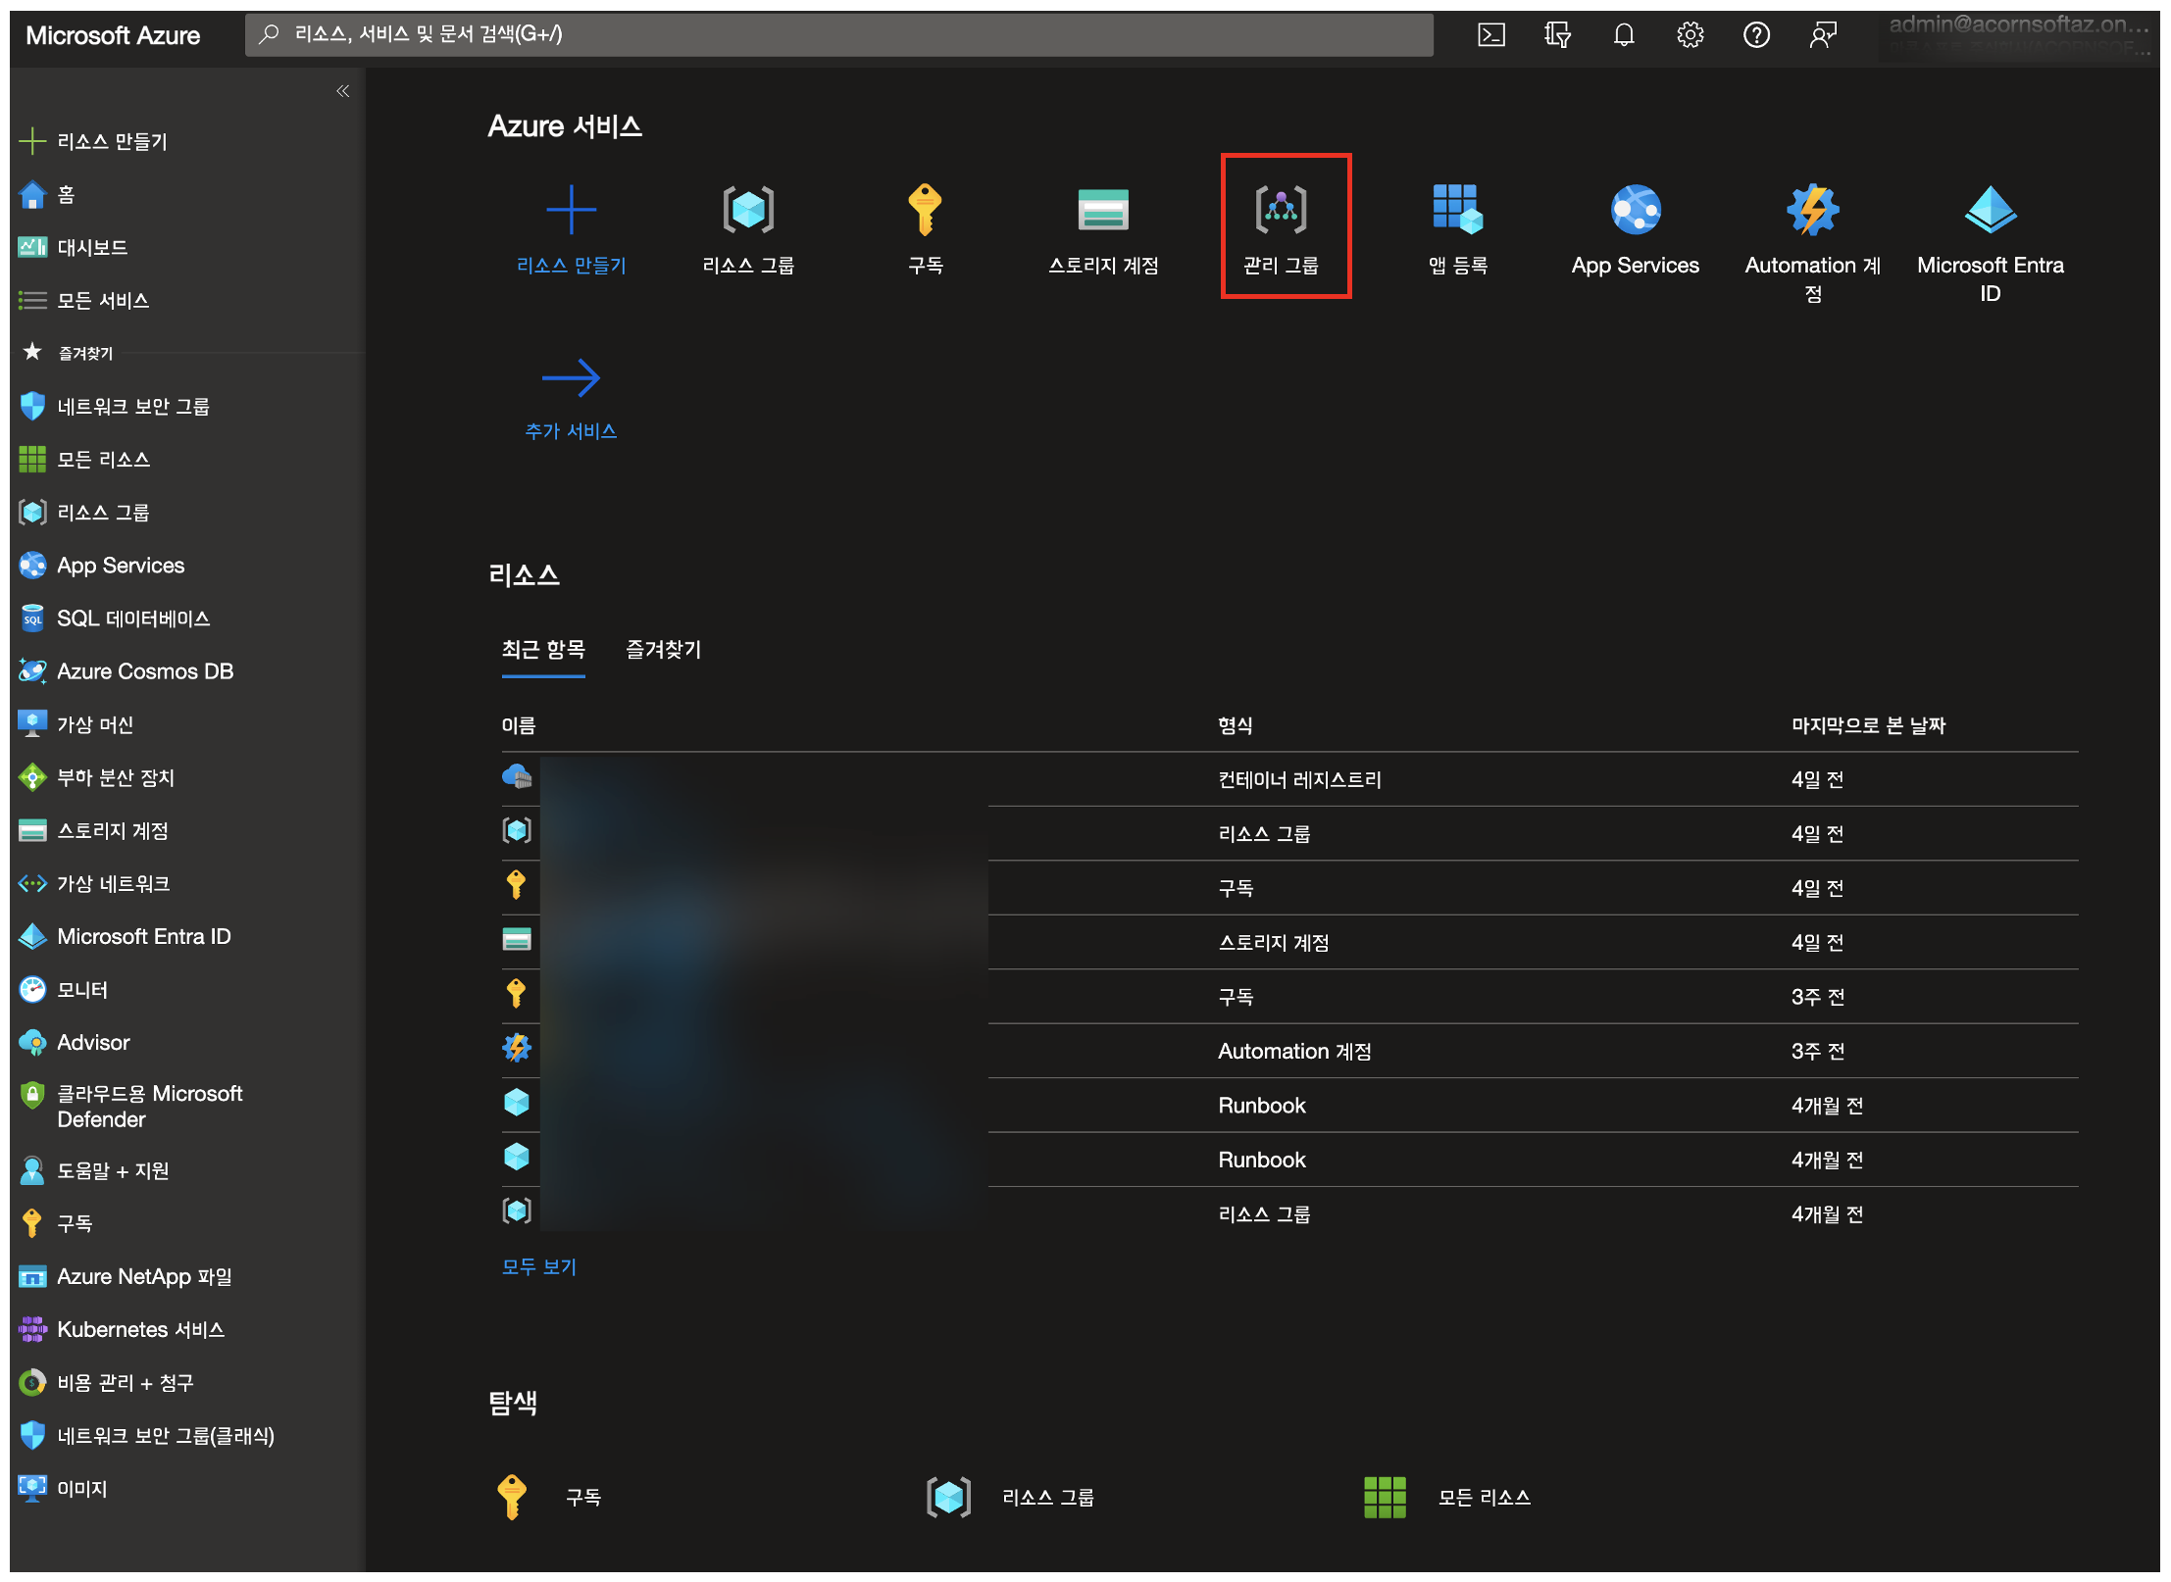
Task: Open 모니터 in the sidebar
Action: point(64,989)
